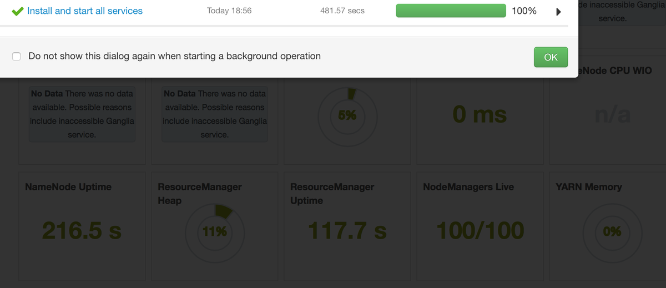Click the n/a CPU WIO value
Viewport: 666px width, 288px height.
[x=612, y=115]
